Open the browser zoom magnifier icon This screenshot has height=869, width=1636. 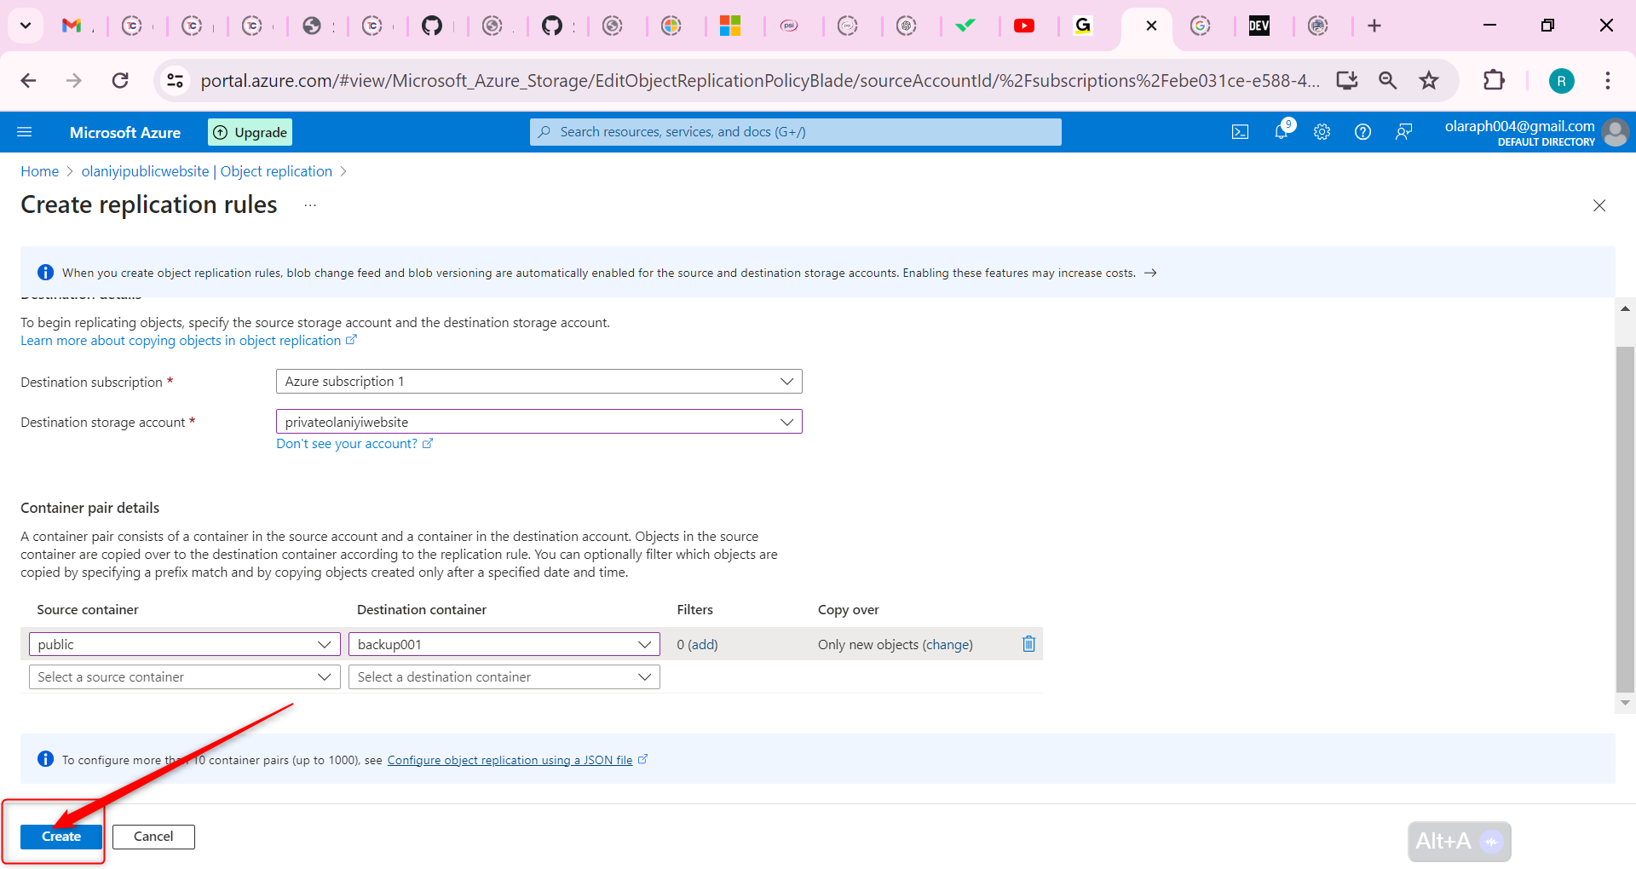pyautogui.click(x=1388, y=80)
